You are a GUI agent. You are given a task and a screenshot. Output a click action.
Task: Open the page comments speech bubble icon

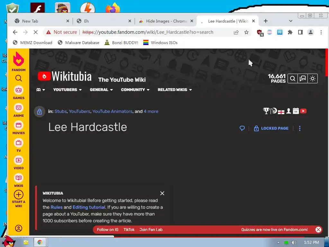[x=242, y=128]
